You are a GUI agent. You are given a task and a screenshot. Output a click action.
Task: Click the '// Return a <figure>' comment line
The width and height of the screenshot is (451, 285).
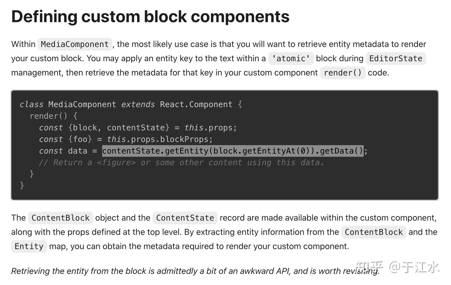(181, 163)
